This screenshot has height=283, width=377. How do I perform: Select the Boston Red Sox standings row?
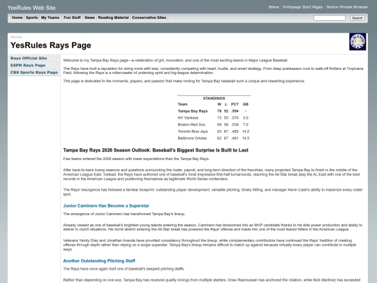[x=214, y=124]
